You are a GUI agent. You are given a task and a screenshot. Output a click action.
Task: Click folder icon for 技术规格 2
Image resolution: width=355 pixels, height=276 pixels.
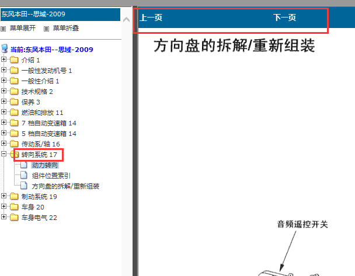tap(14, 92)
